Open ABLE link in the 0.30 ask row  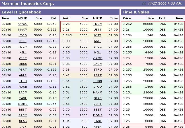[98, 41]
